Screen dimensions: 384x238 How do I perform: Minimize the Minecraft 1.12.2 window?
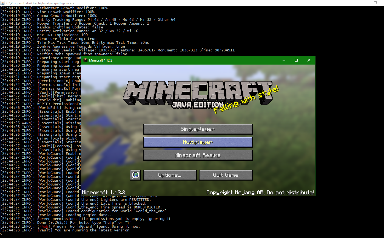(x=284, y=60)
